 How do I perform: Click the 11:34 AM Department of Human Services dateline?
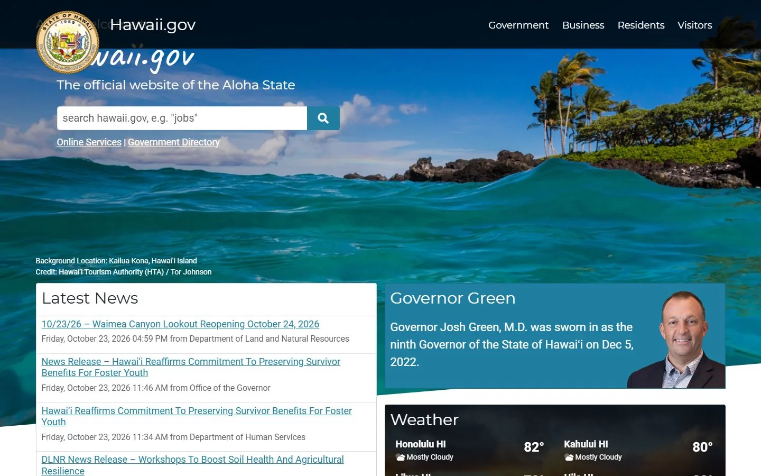tap(173, 437)
